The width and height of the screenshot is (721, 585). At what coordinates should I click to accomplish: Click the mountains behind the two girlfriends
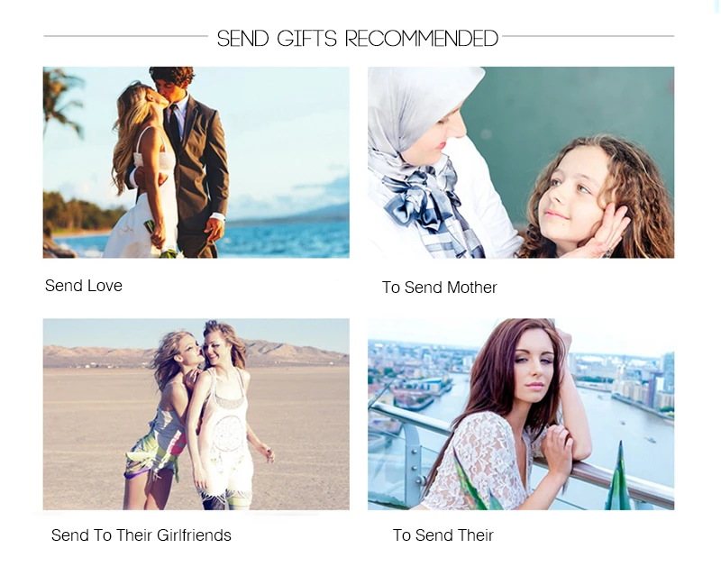tap(295, 352)
